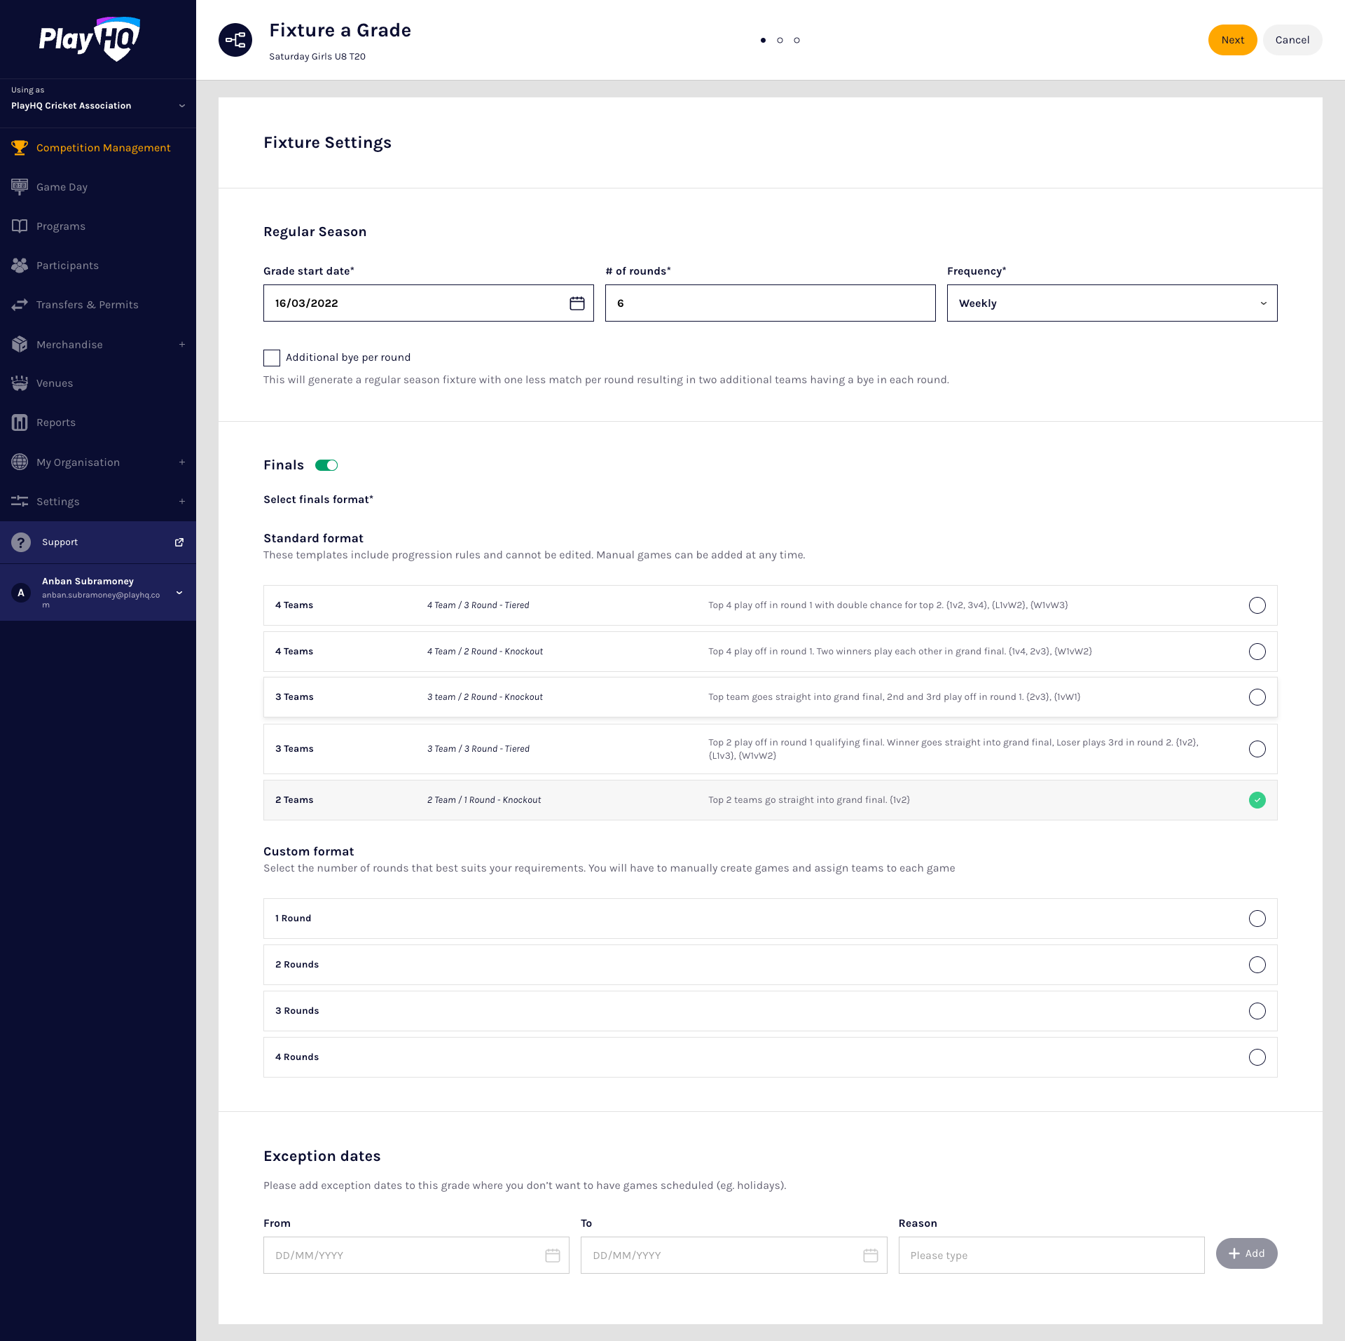
Task: Open calendar picker for Grade start date
Action: pos(577,303)
